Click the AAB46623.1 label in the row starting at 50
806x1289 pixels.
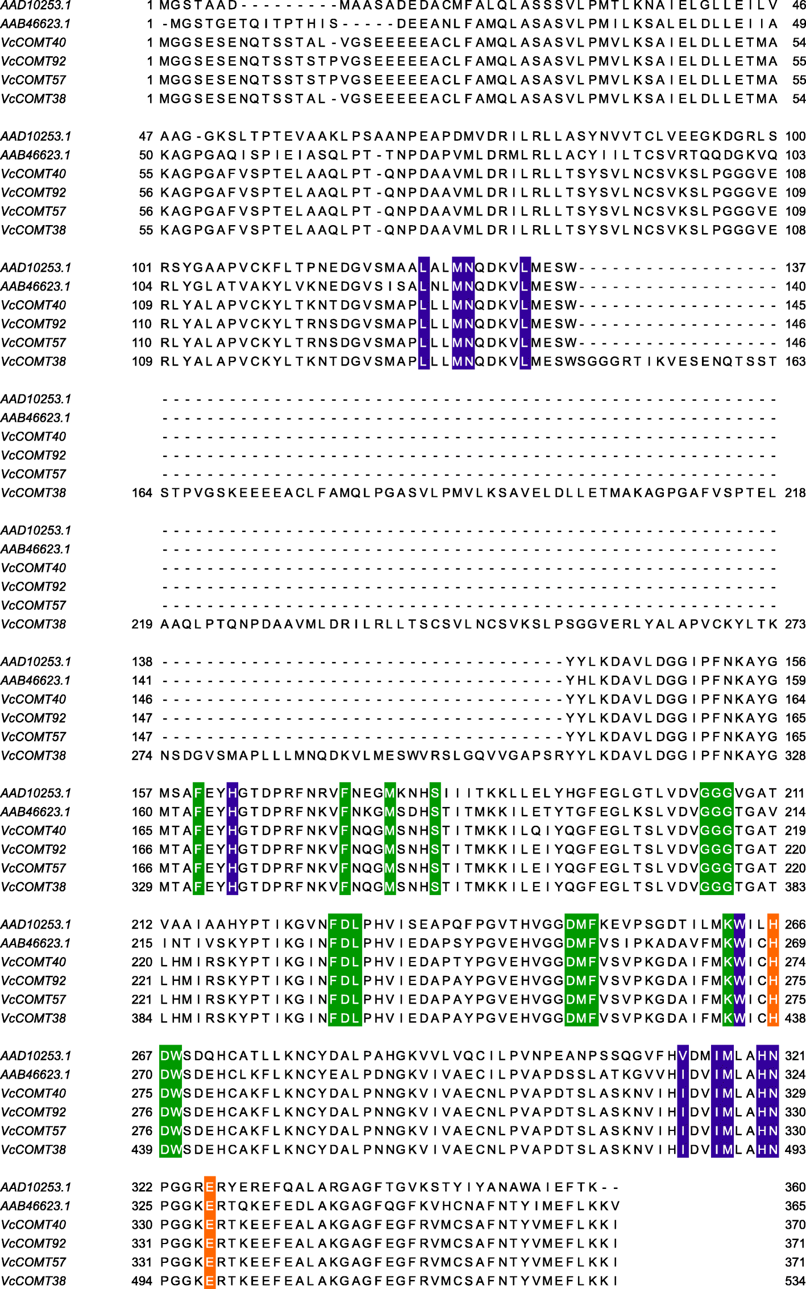click(x=35, y=155)
